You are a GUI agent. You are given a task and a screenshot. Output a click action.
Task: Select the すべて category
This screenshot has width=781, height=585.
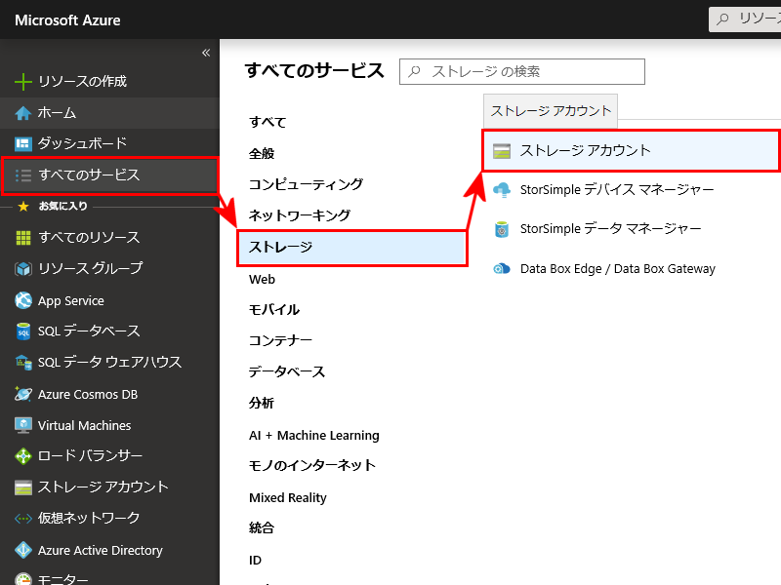pos(267,123)
